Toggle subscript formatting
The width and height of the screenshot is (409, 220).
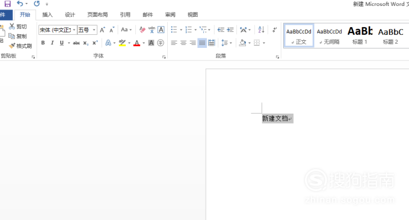[x=86, y=43]
